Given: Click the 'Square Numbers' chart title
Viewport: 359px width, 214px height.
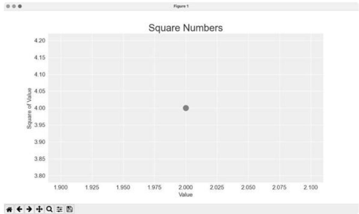Looking at the screenshot, I should pyautogui.click(x=186, y=28).
